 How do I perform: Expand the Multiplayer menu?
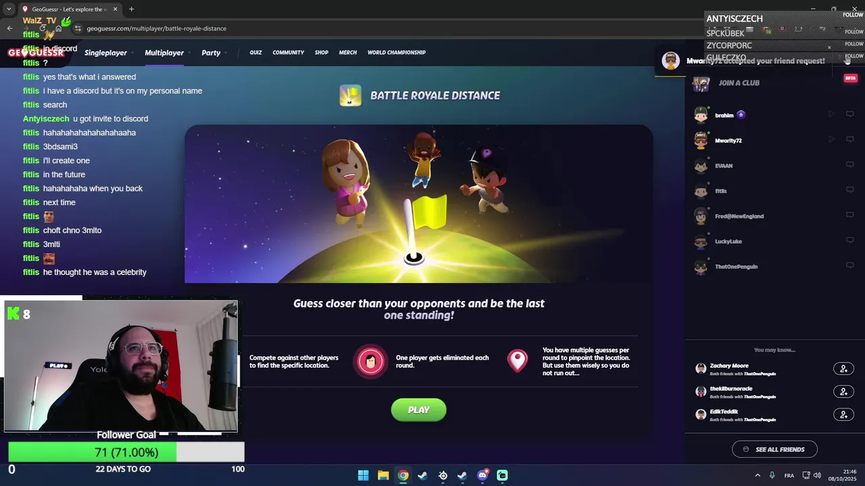(x=168, y=53)
